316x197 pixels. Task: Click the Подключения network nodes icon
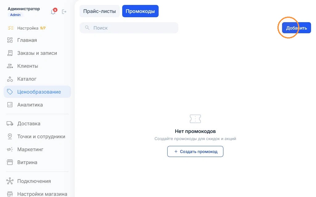click(x=10, y=181)
